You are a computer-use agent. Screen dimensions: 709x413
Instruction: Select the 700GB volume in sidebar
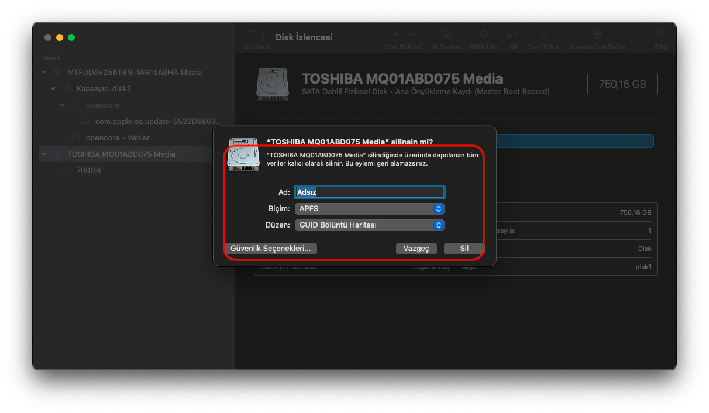coord(88,171)
